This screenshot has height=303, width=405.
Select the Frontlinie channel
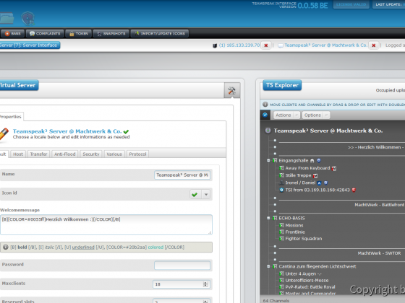pos(295,232)
